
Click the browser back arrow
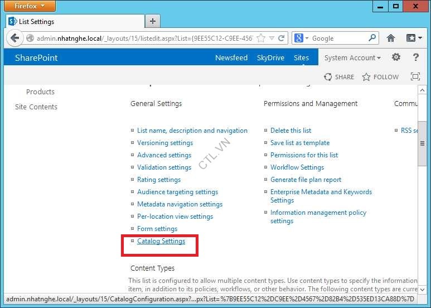pos(14,38)
